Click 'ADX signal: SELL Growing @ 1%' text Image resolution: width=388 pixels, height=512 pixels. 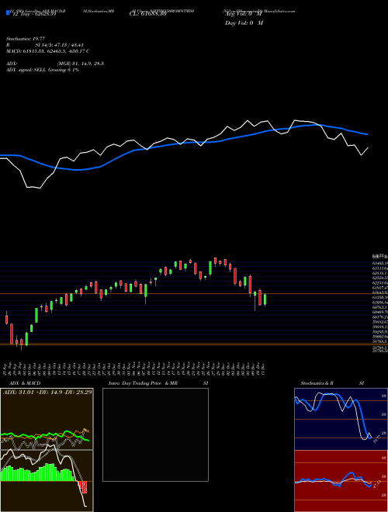coord(43,70)
